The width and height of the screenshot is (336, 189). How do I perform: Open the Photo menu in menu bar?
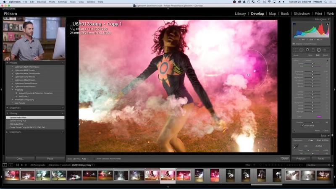point(52,2)
